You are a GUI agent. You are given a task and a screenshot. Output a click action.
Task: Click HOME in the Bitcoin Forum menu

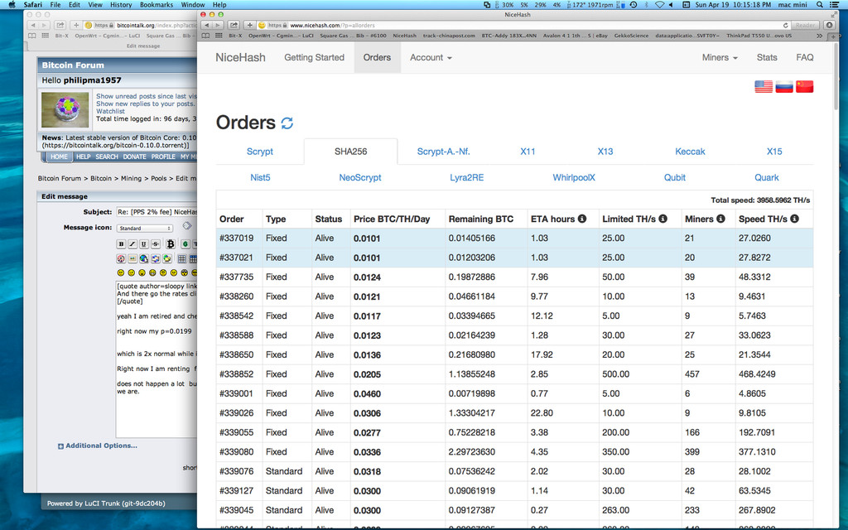[59, 157]
